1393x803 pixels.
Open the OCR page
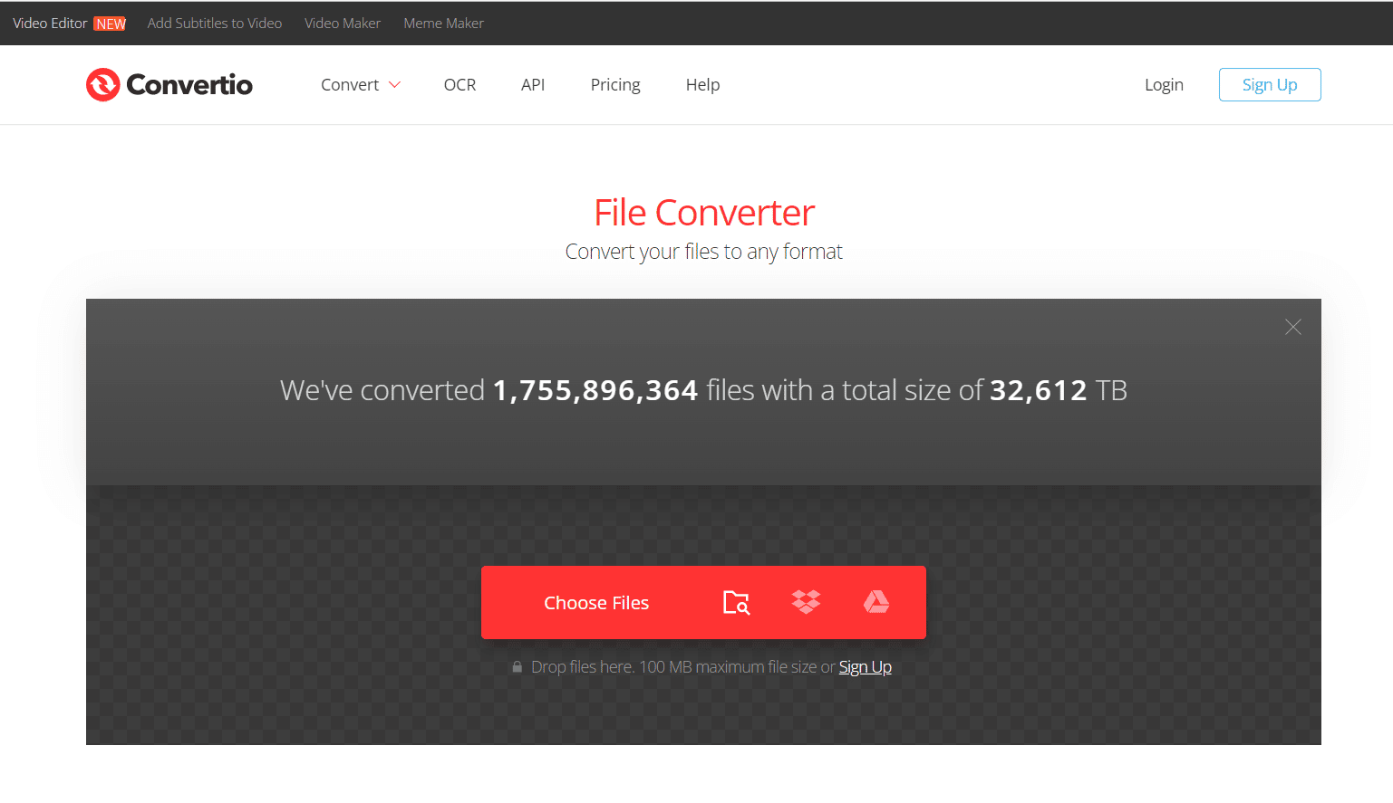pyautogui.click(x=459, y=85)
